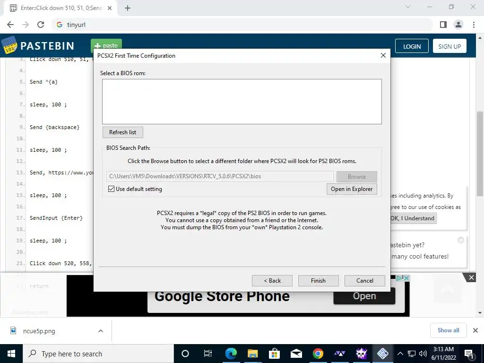Viewport: 484px width, 363px height.
Task: Launch Microsoft Edge from taskbar
Action: (231, 354)
